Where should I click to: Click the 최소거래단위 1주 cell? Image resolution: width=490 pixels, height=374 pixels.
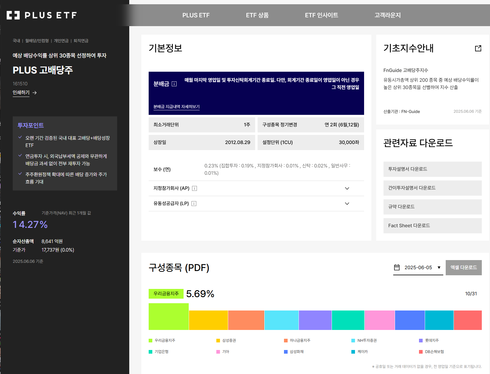click(x=202, y=125)
